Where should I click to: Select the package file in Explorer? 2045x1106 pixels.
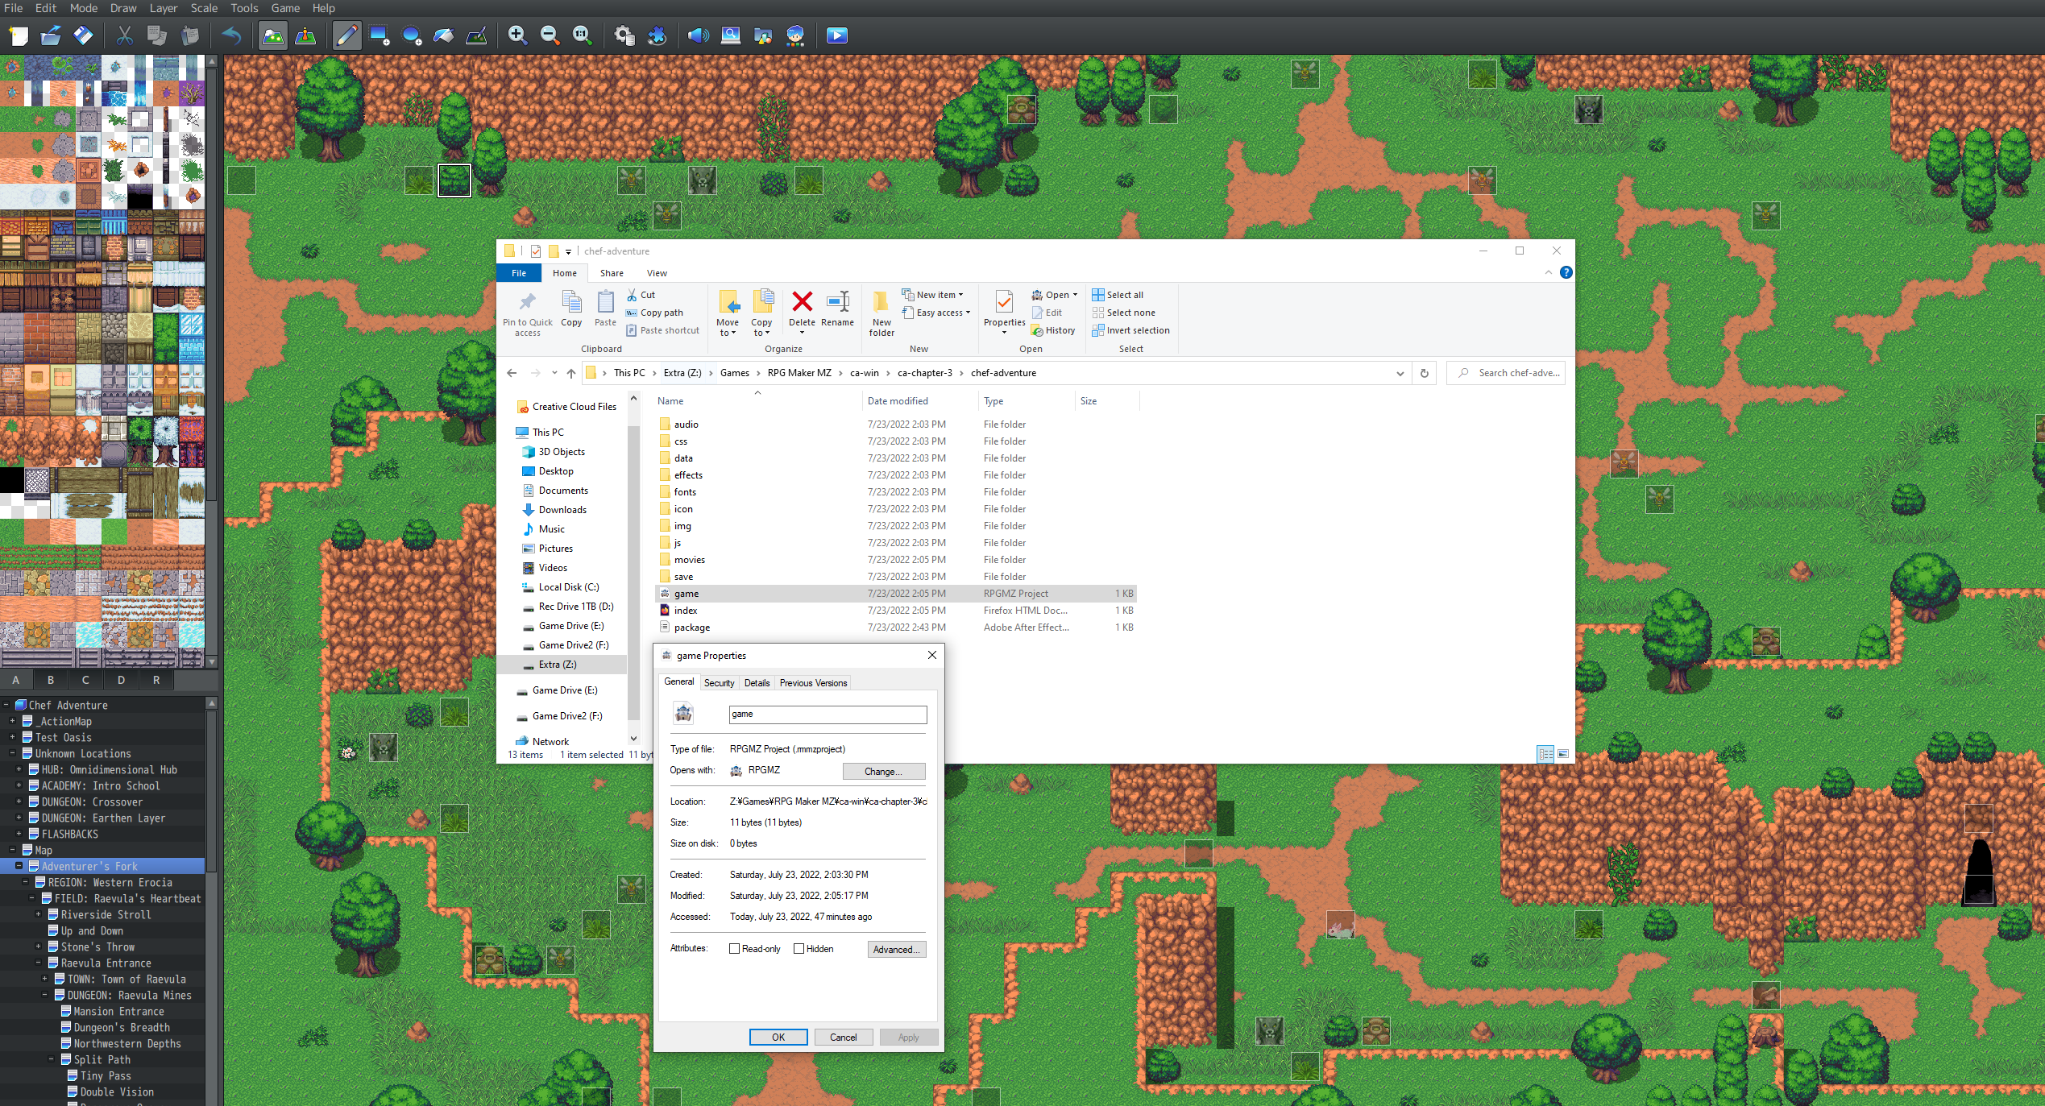click(x=896, y=628)
